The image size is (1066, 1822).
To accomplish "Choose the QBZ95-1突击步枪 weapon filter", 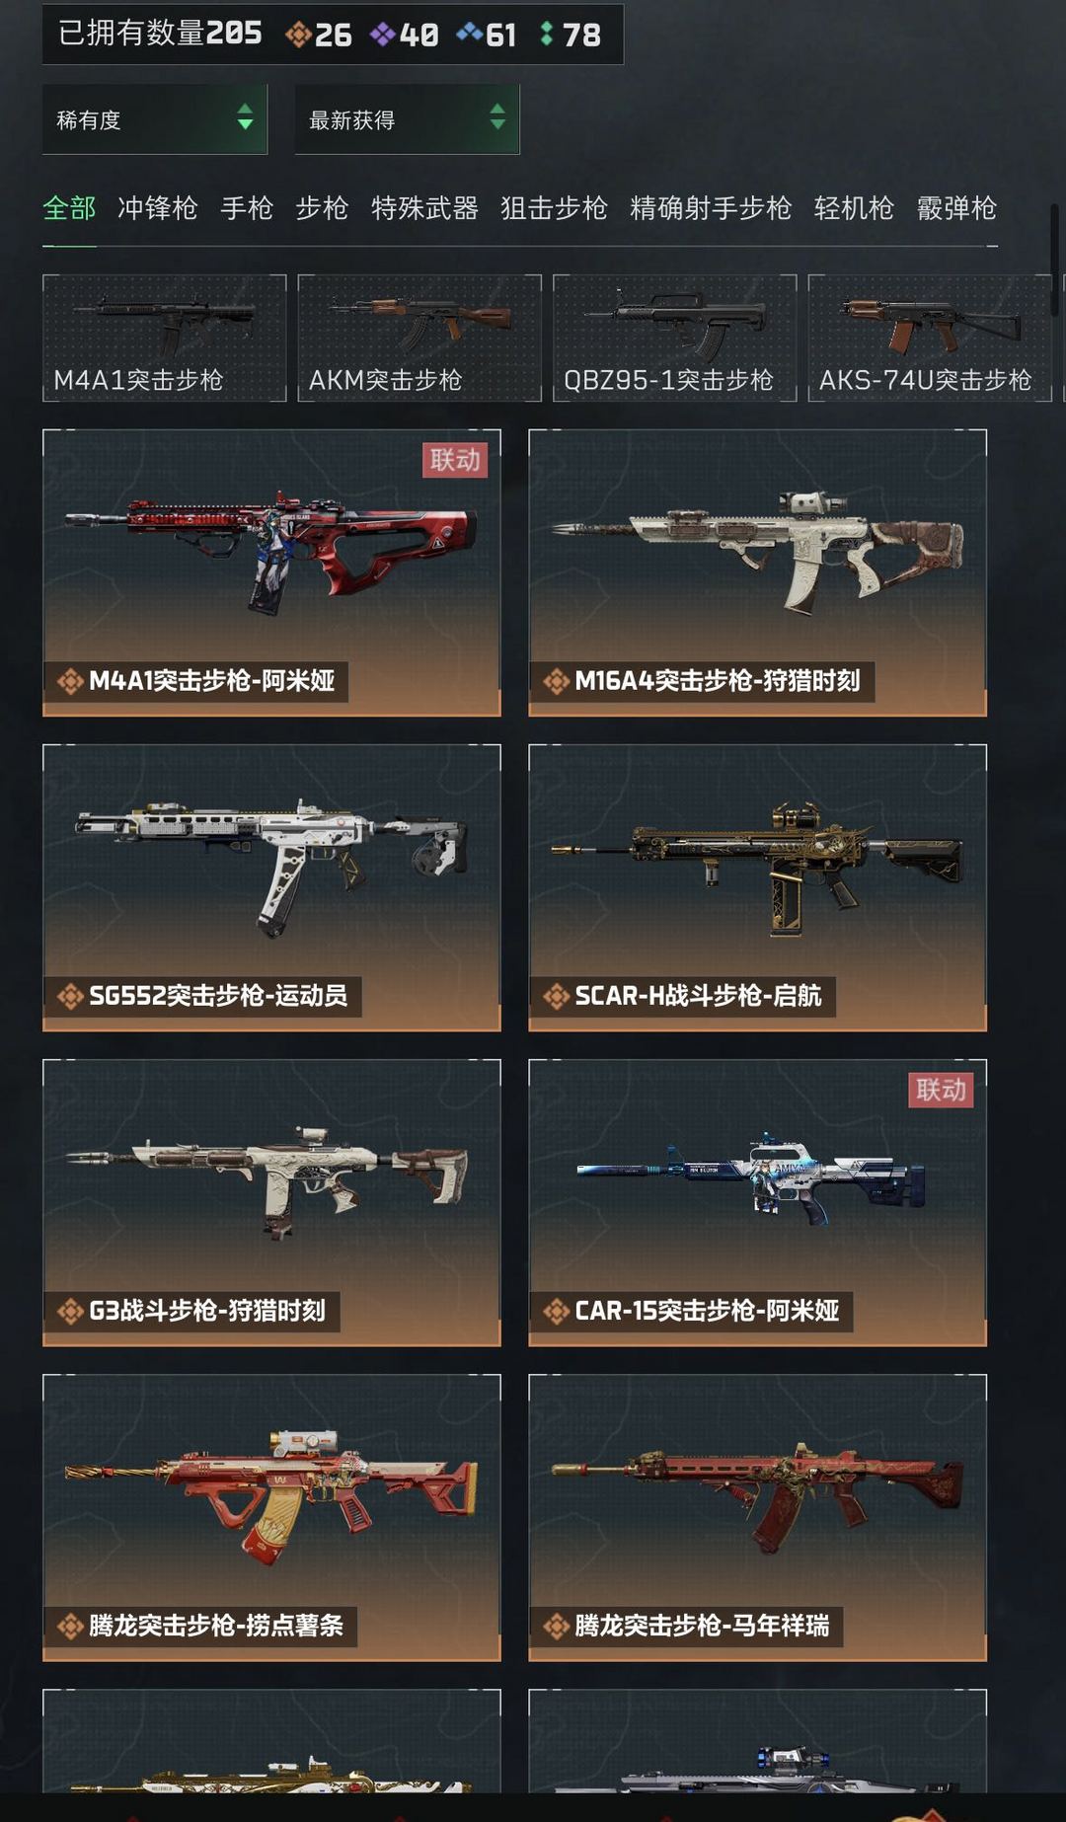I will click(x=674, y=339).
